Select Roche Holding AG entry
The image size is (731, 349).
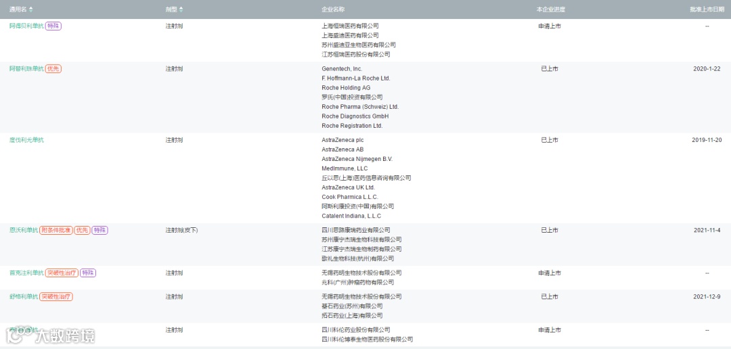345,88
